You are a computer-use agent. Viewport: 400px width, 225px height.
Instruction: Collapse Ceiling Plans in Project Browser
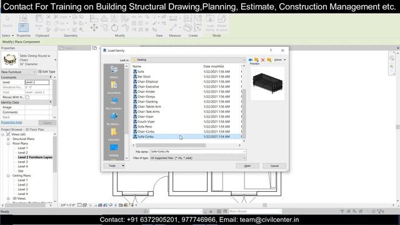(x=8, y=176)
